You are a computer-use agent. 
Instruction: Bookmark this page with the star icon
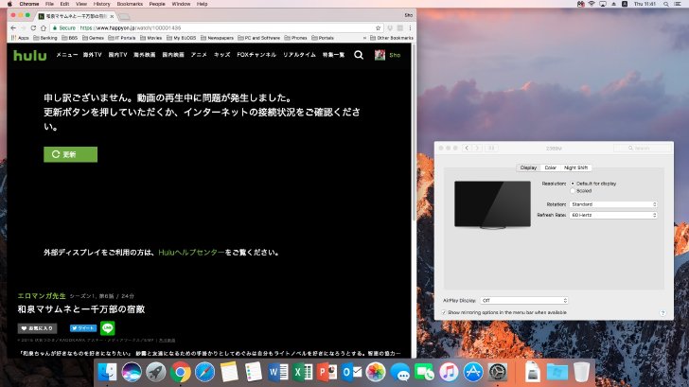378,27
